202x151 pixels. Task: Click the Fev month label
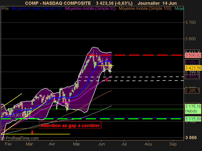tap(8, 144)
